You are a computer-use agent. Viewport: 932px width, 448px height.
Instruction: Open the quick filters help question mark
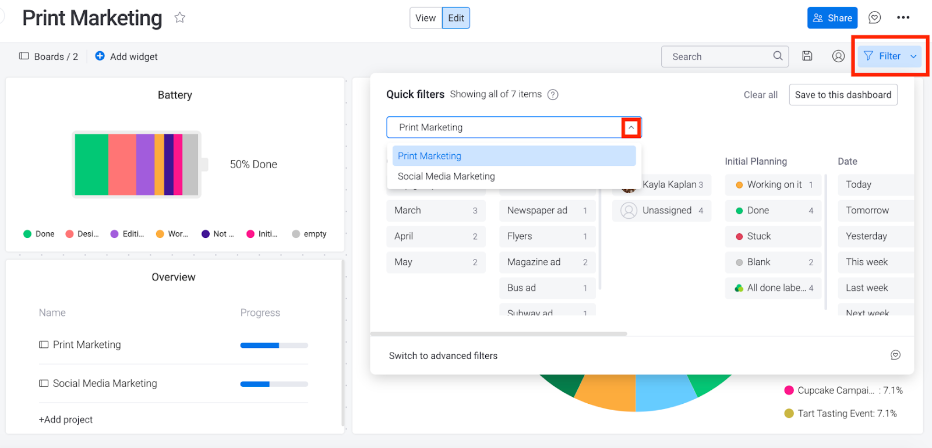553,95
